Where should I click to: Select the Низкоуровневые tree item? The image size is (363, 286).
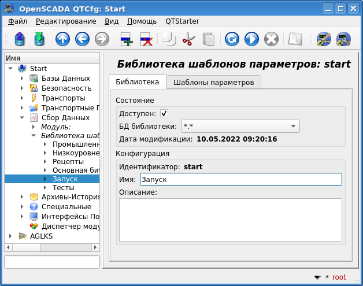click(x=76, y=153)
